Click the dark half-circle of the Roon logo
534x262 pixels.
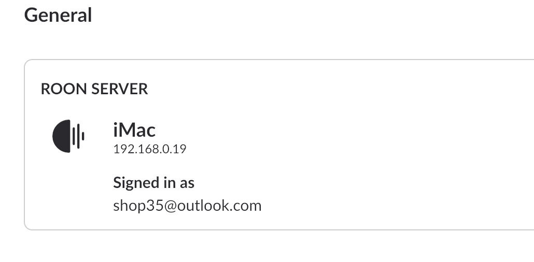click(x=62, y=136)
